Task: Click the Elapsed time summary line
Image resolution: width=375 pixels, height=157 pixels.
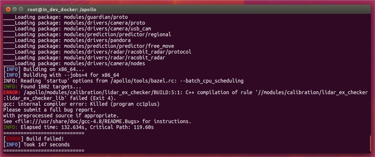Action: (x=79, y=127)
